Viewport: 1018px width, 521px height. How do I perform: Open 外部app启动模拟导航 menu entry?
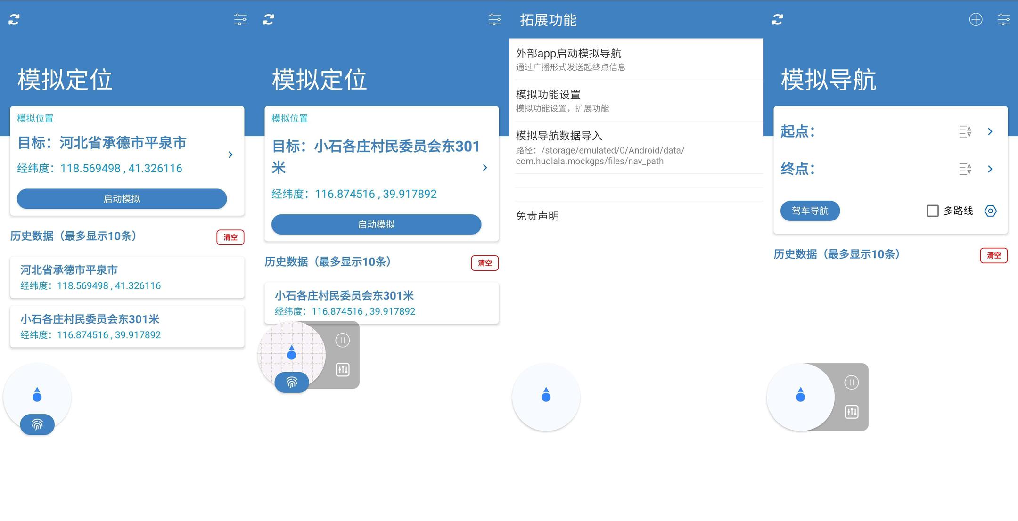[636, 59]
